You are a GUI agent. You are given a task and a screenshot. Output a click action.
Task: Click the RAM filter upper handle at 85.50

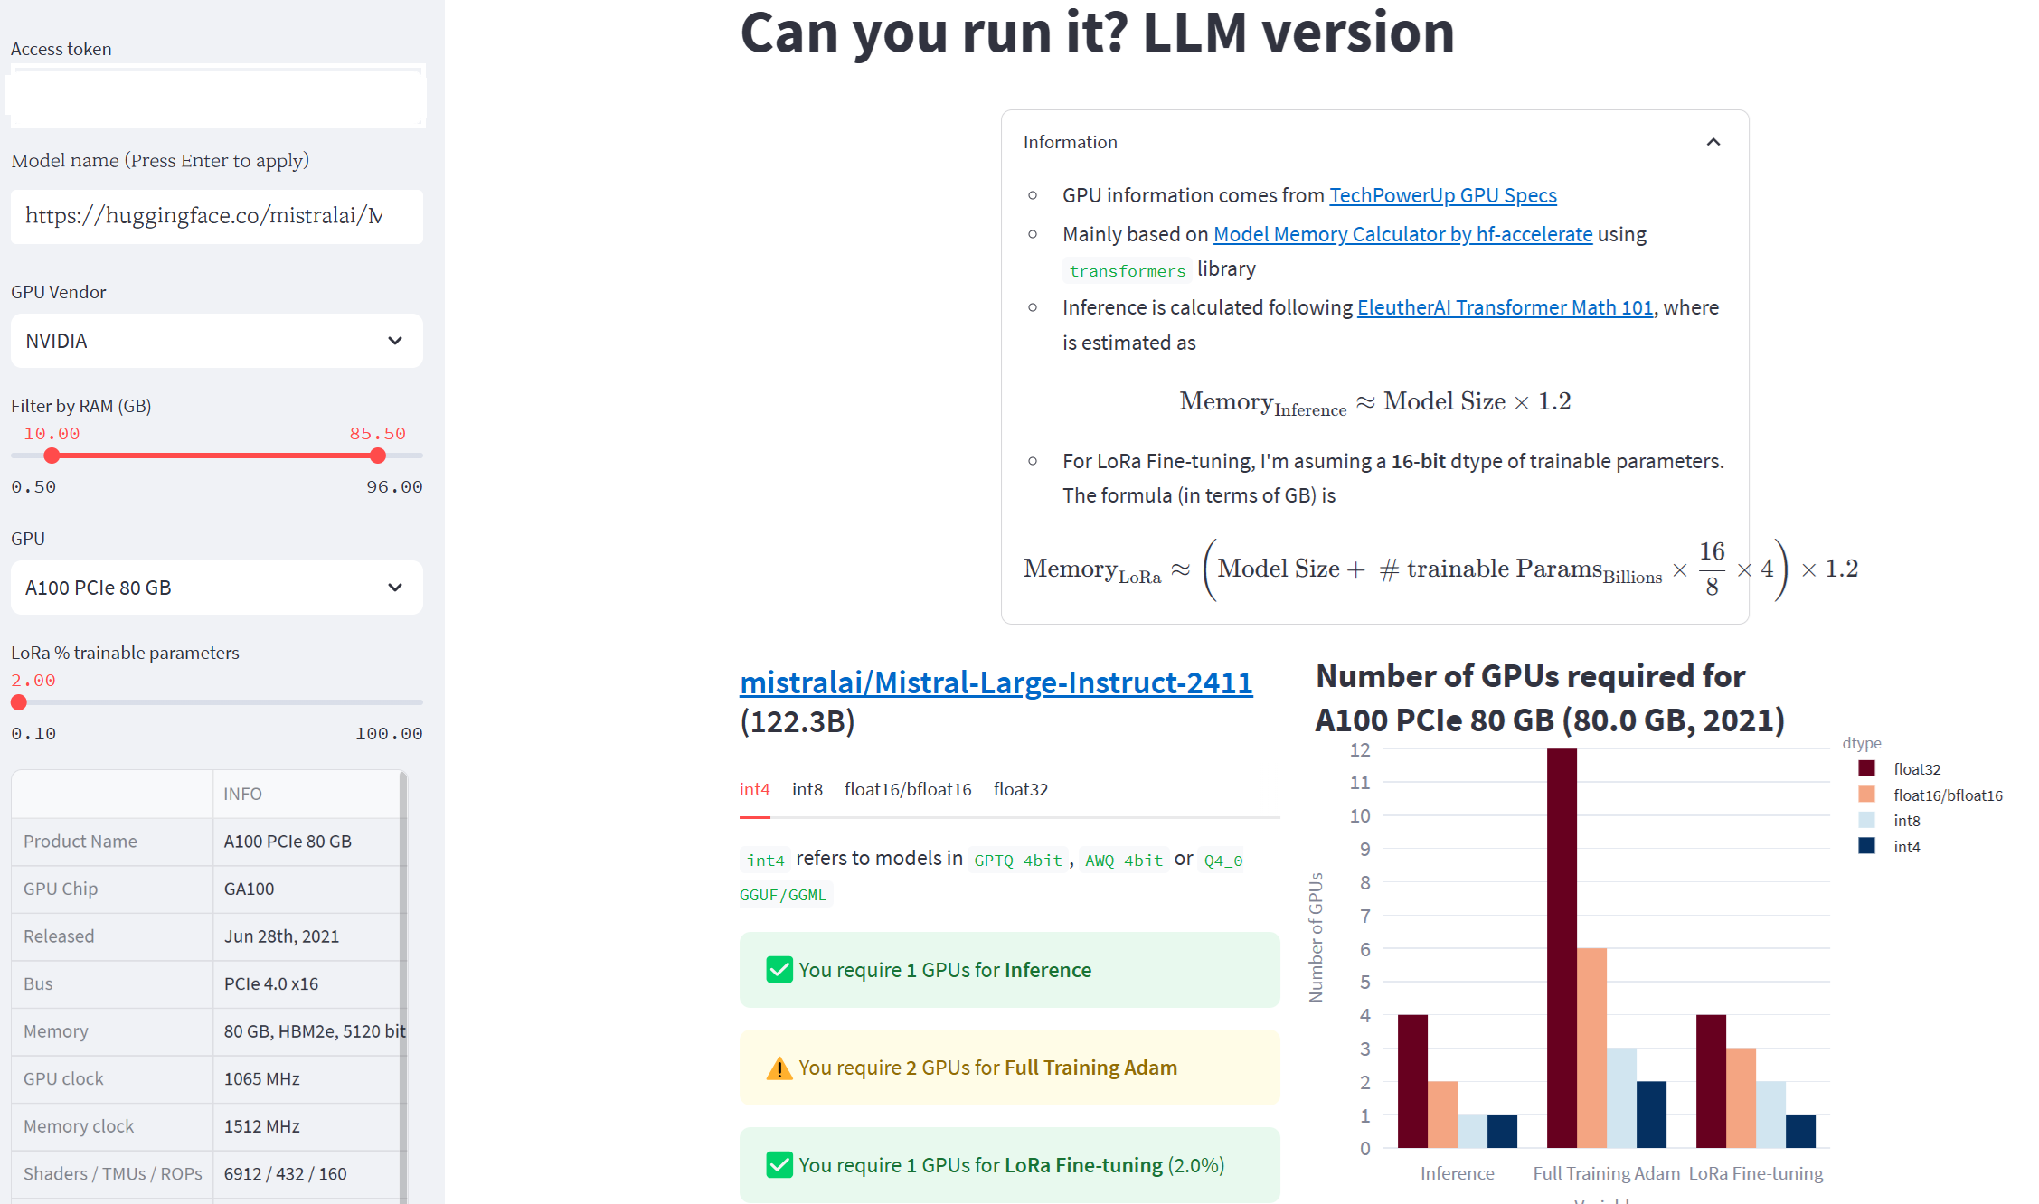[378, 456]
